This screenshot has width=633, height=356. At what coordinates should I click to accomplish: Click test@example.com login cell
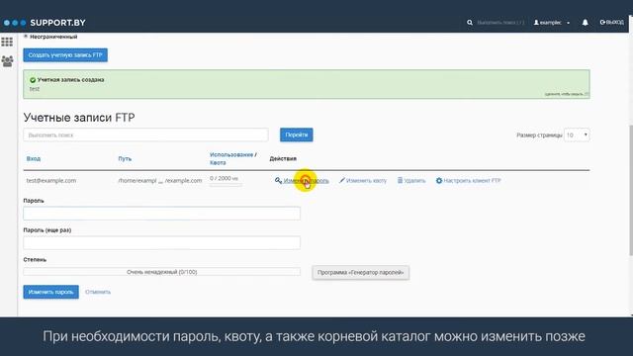coord(51,180)
